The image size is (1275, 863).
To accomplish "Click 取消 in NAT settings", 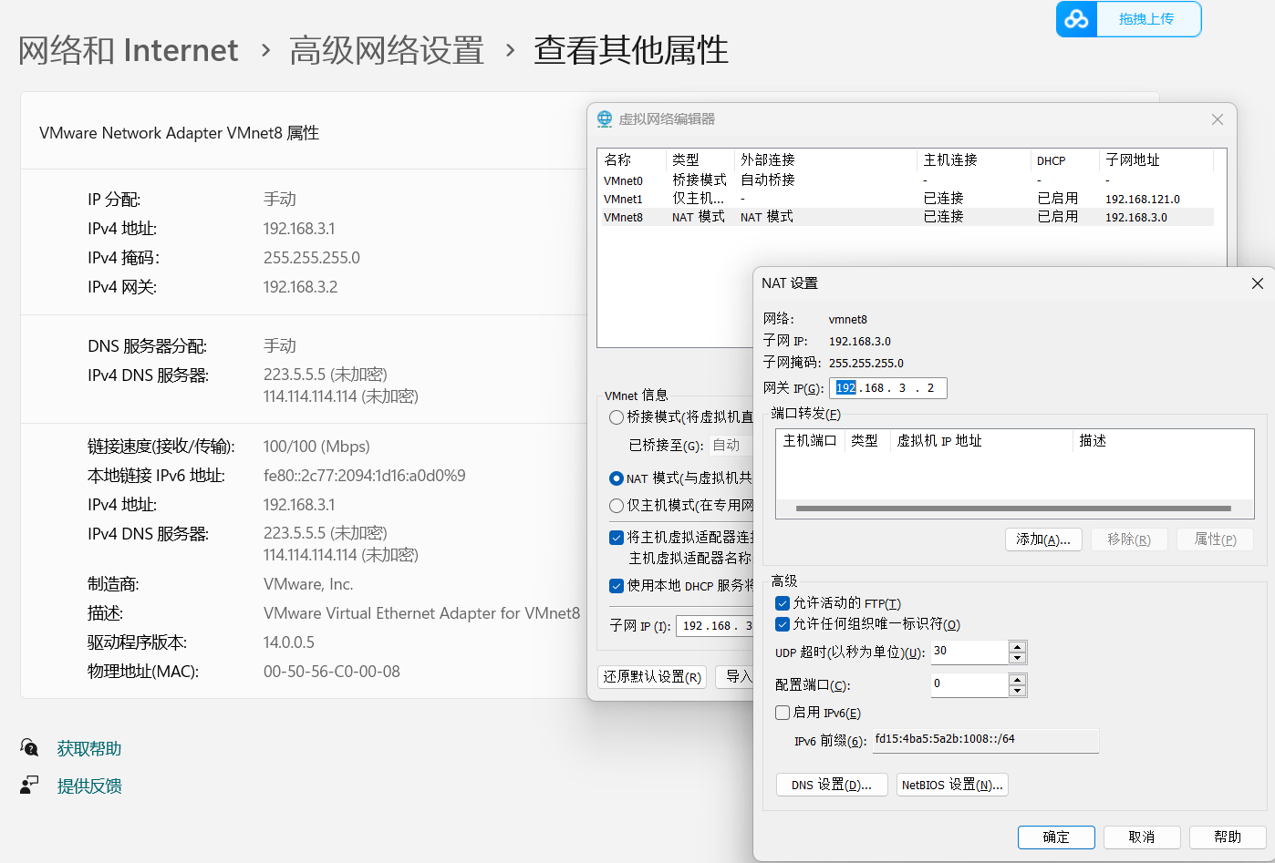I will [x=1142, y=837].
